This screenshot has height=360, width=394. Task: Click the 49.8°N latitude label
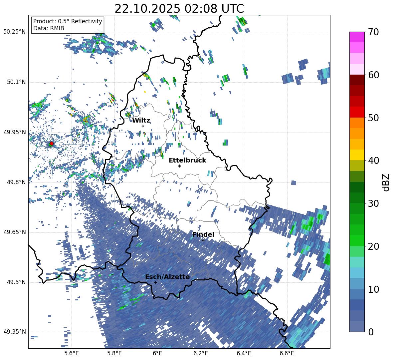(16, 182)
